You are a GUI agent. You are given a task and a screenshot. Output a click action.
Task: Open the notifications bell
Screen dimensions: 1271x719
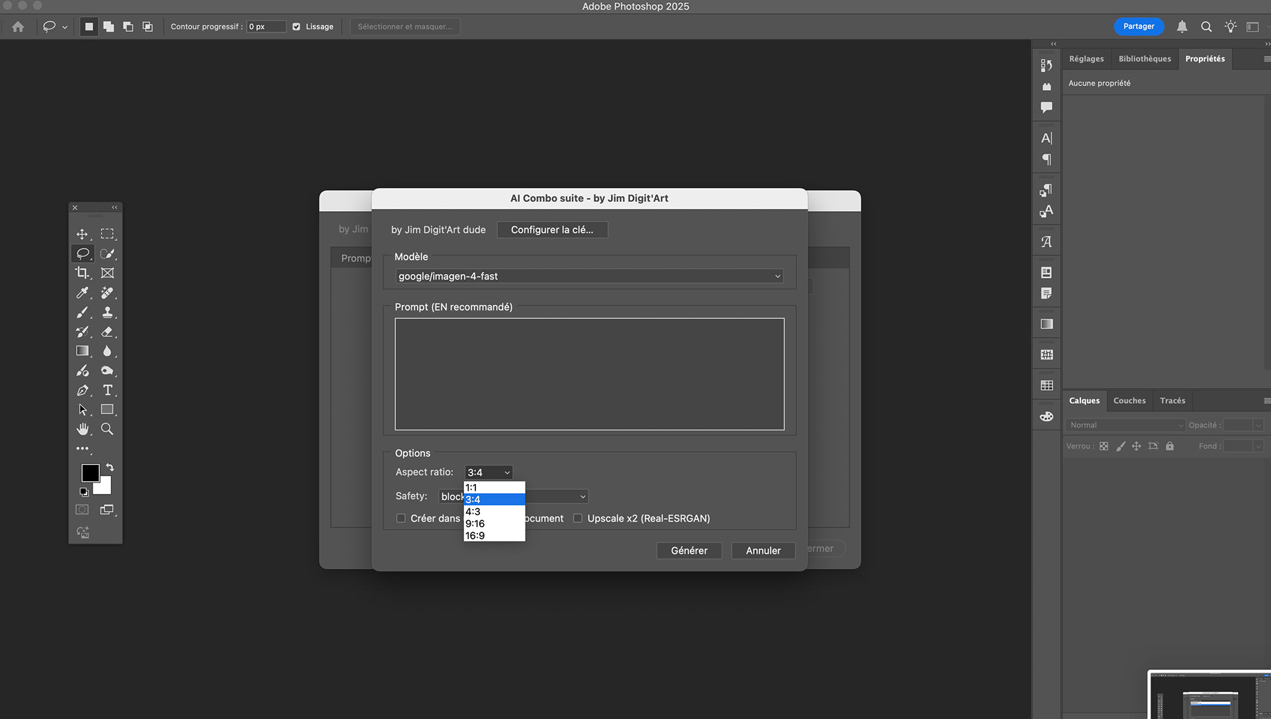(1182, 26)
